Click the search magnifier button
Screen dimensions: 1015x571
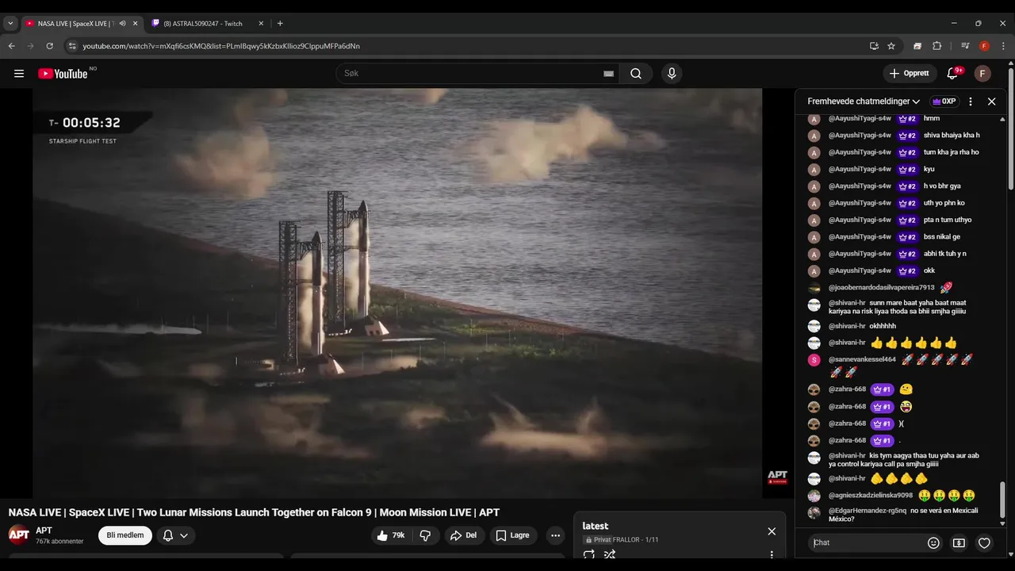click(636, 74)
